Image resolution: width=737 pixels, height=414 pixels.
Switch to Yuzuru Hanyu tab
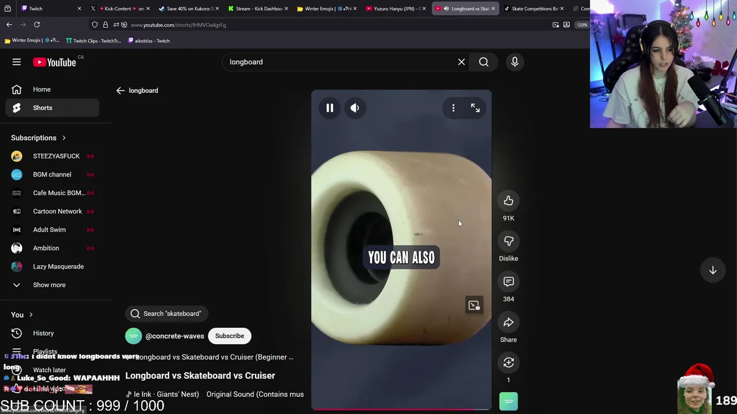tap(396, 9)
